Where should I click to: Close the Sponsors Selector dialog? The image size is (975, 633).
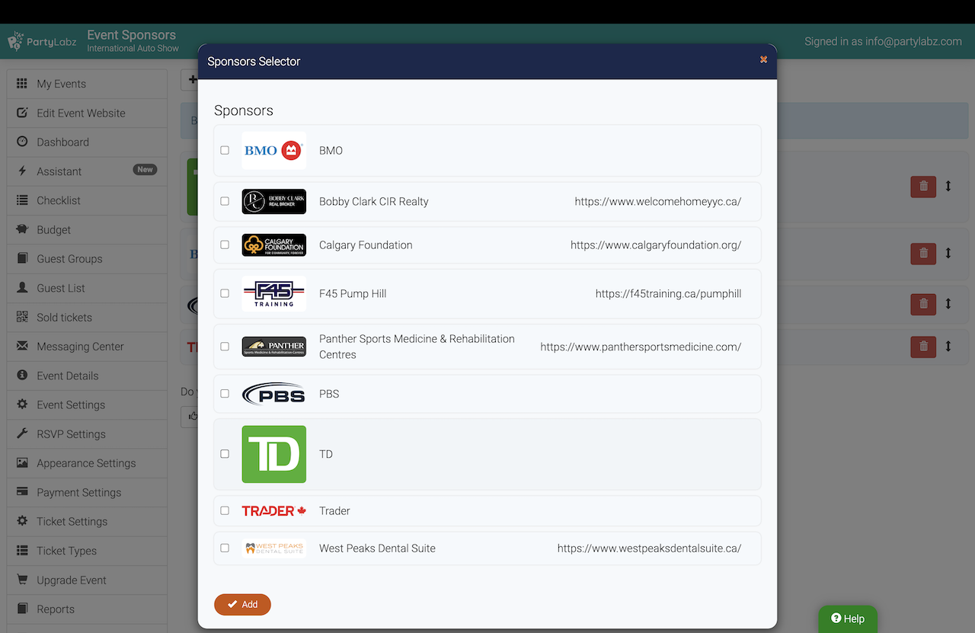pos(763,59)
